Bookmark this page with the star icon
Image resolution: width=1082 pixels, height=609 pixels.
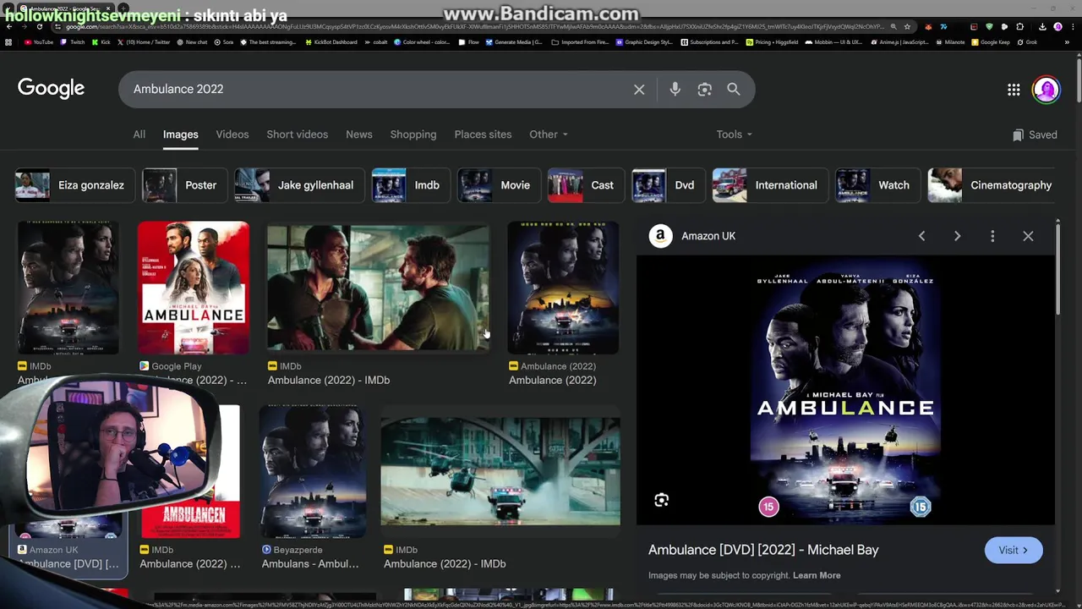click(907, 26)
